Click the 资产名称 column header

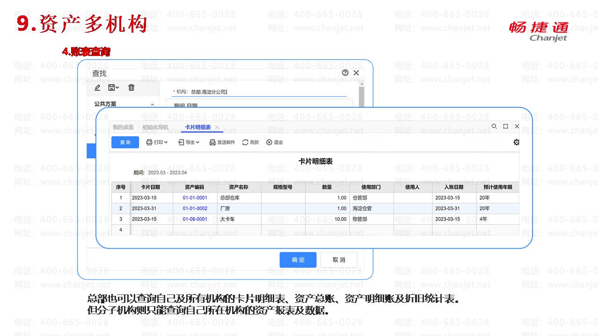pyautogui.click(x=239, y=187)
